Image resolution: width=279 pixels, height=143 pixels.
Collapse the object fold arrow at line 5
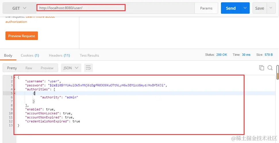coord(15,93)
